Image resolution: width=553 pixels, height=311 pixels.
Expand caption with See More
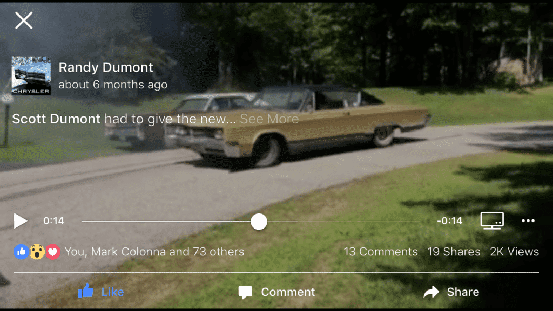(269, 119)
